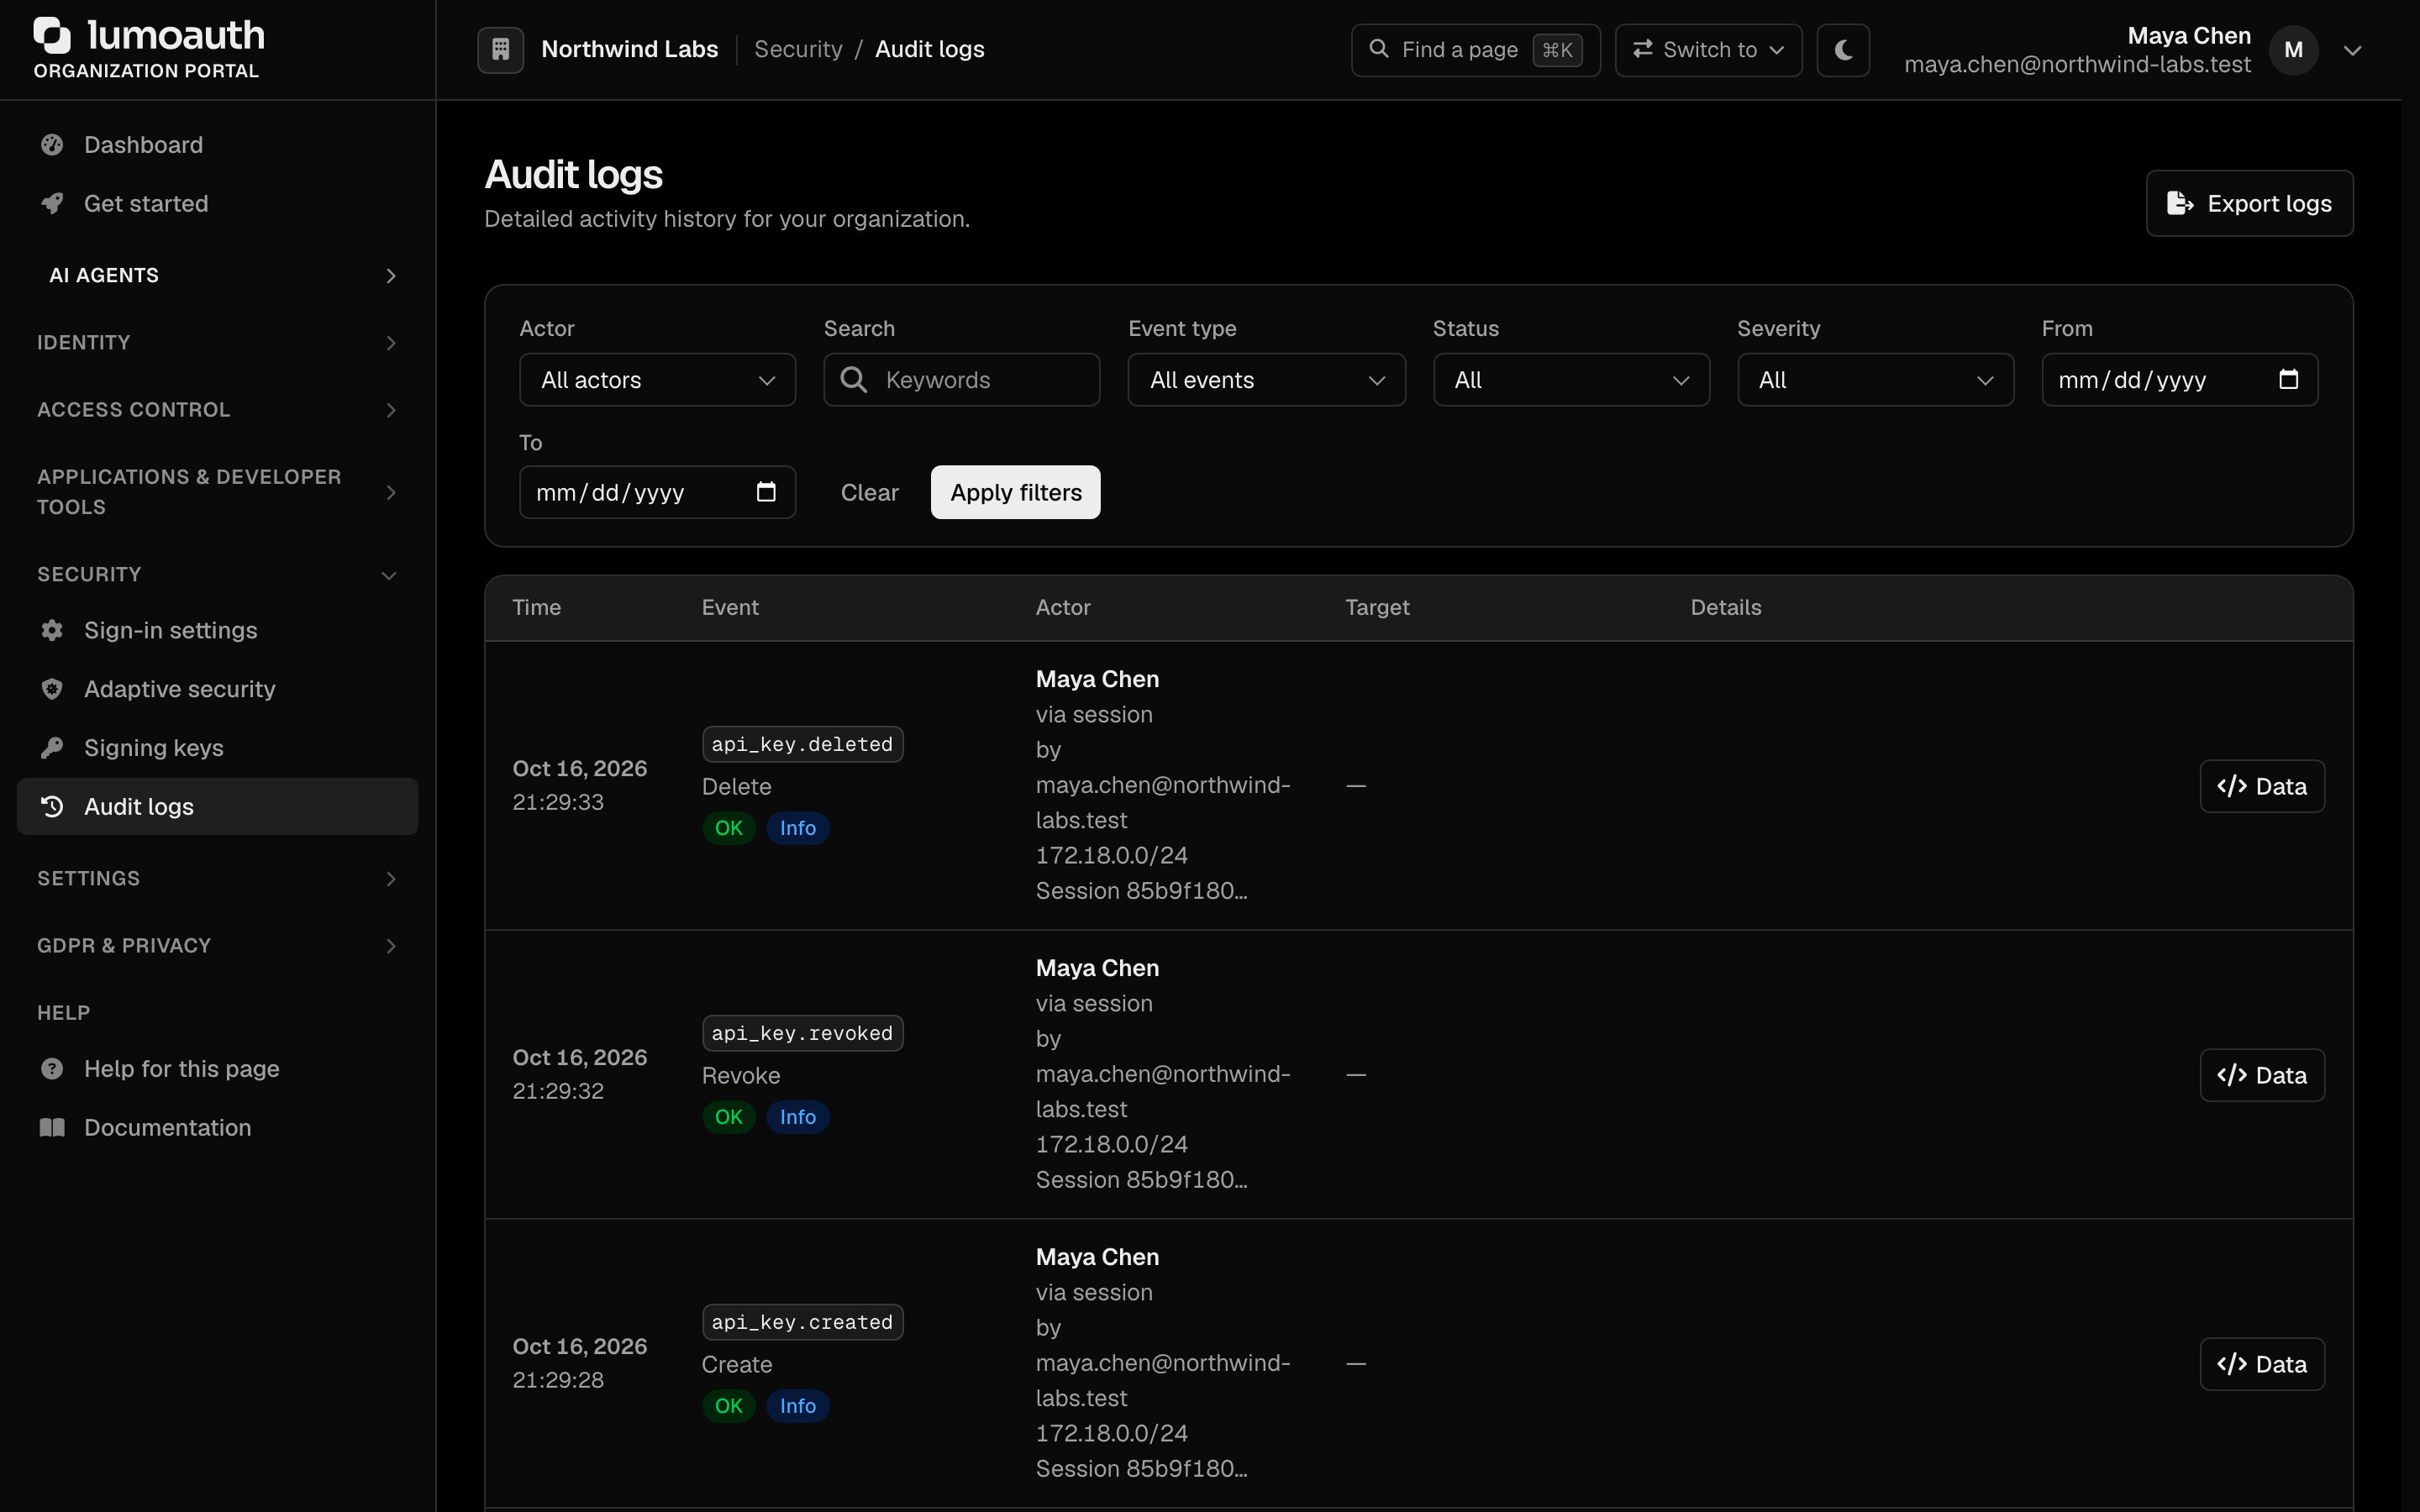Click Security breadcrumb link
Viewport: 2420px width, 1512px height.
798,50
